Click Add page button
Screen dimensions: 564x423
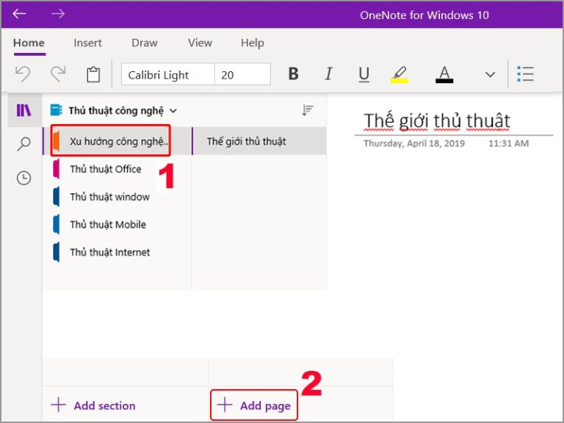click(x=254, y=405)
